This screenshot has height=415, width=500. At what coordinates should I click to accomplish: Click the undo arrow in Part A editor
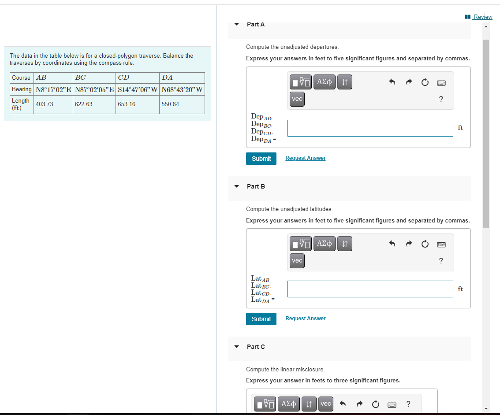[392, 82]
